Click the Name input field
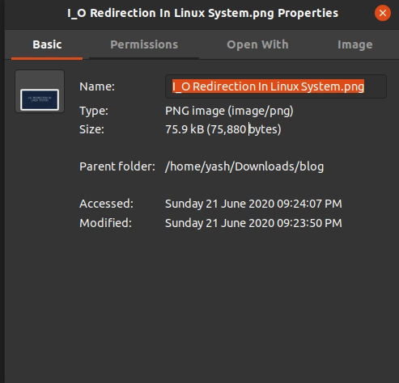The width and height of the screenshot is (399, 383). click(276, 86)
